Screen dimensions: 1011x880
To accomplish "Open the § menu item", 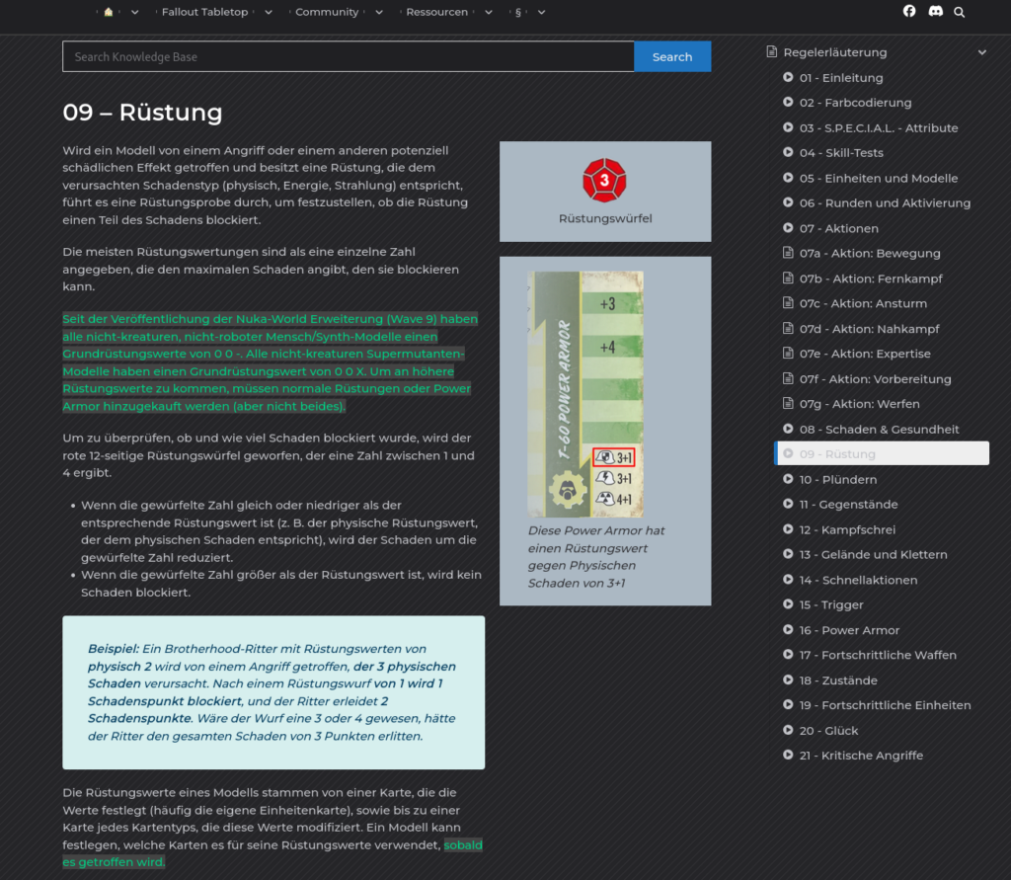I will (x=517, y=12).
